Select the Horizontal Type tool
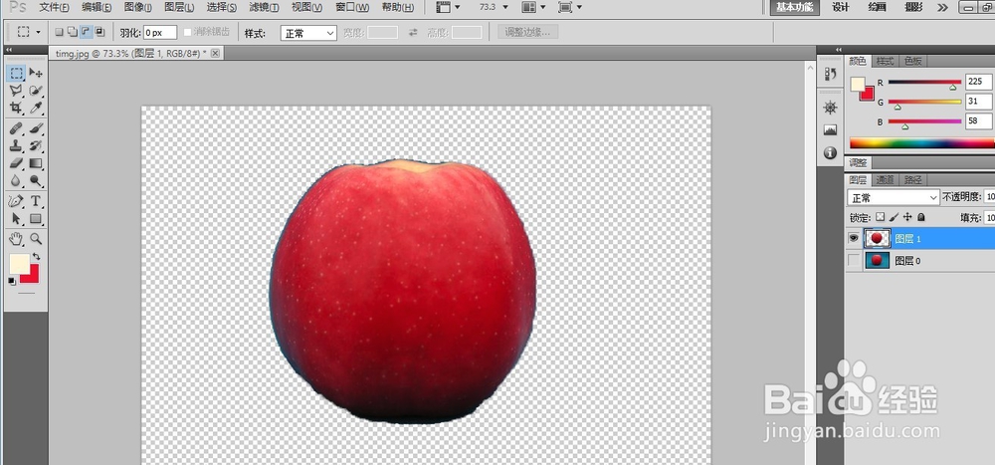 pos(36,201)
